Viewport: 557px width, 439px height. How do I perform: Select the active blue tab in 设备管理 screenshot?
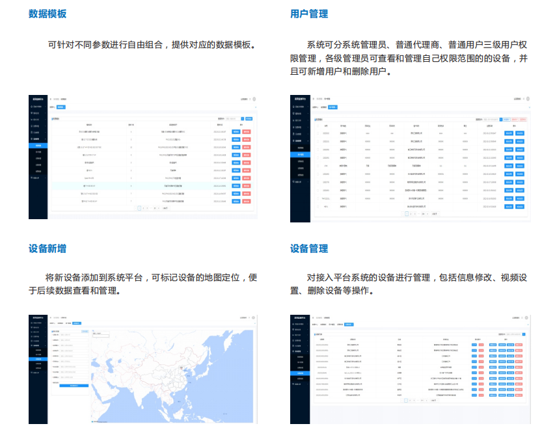coord(349,325)
